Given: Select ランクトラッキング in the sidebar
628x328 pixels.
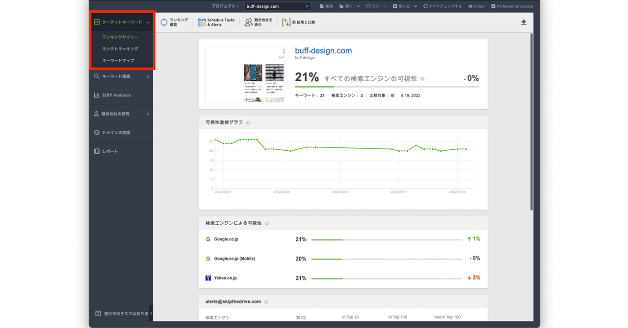Looking at the screenshot, I should 120,49.
